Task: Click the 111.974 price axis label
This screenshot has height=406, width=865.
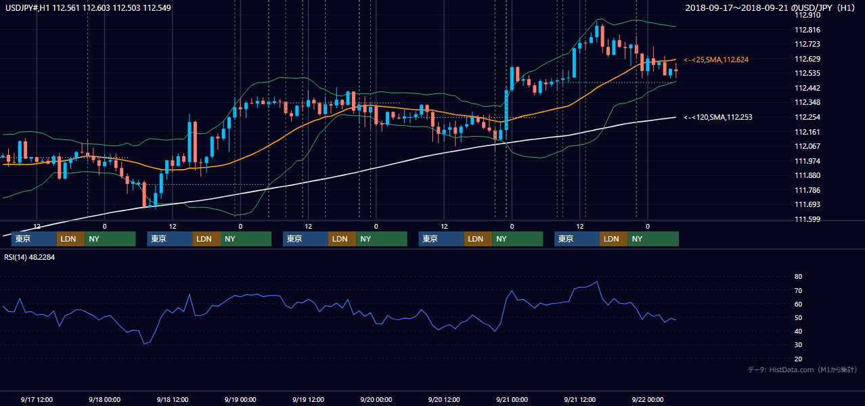Action: tap(807, 161)
